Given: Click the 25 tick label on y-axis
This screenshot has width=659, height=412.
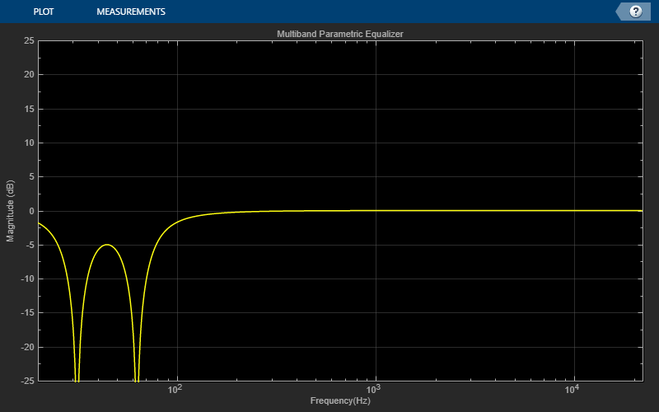Looking at the screenshot, I should 29,40.
